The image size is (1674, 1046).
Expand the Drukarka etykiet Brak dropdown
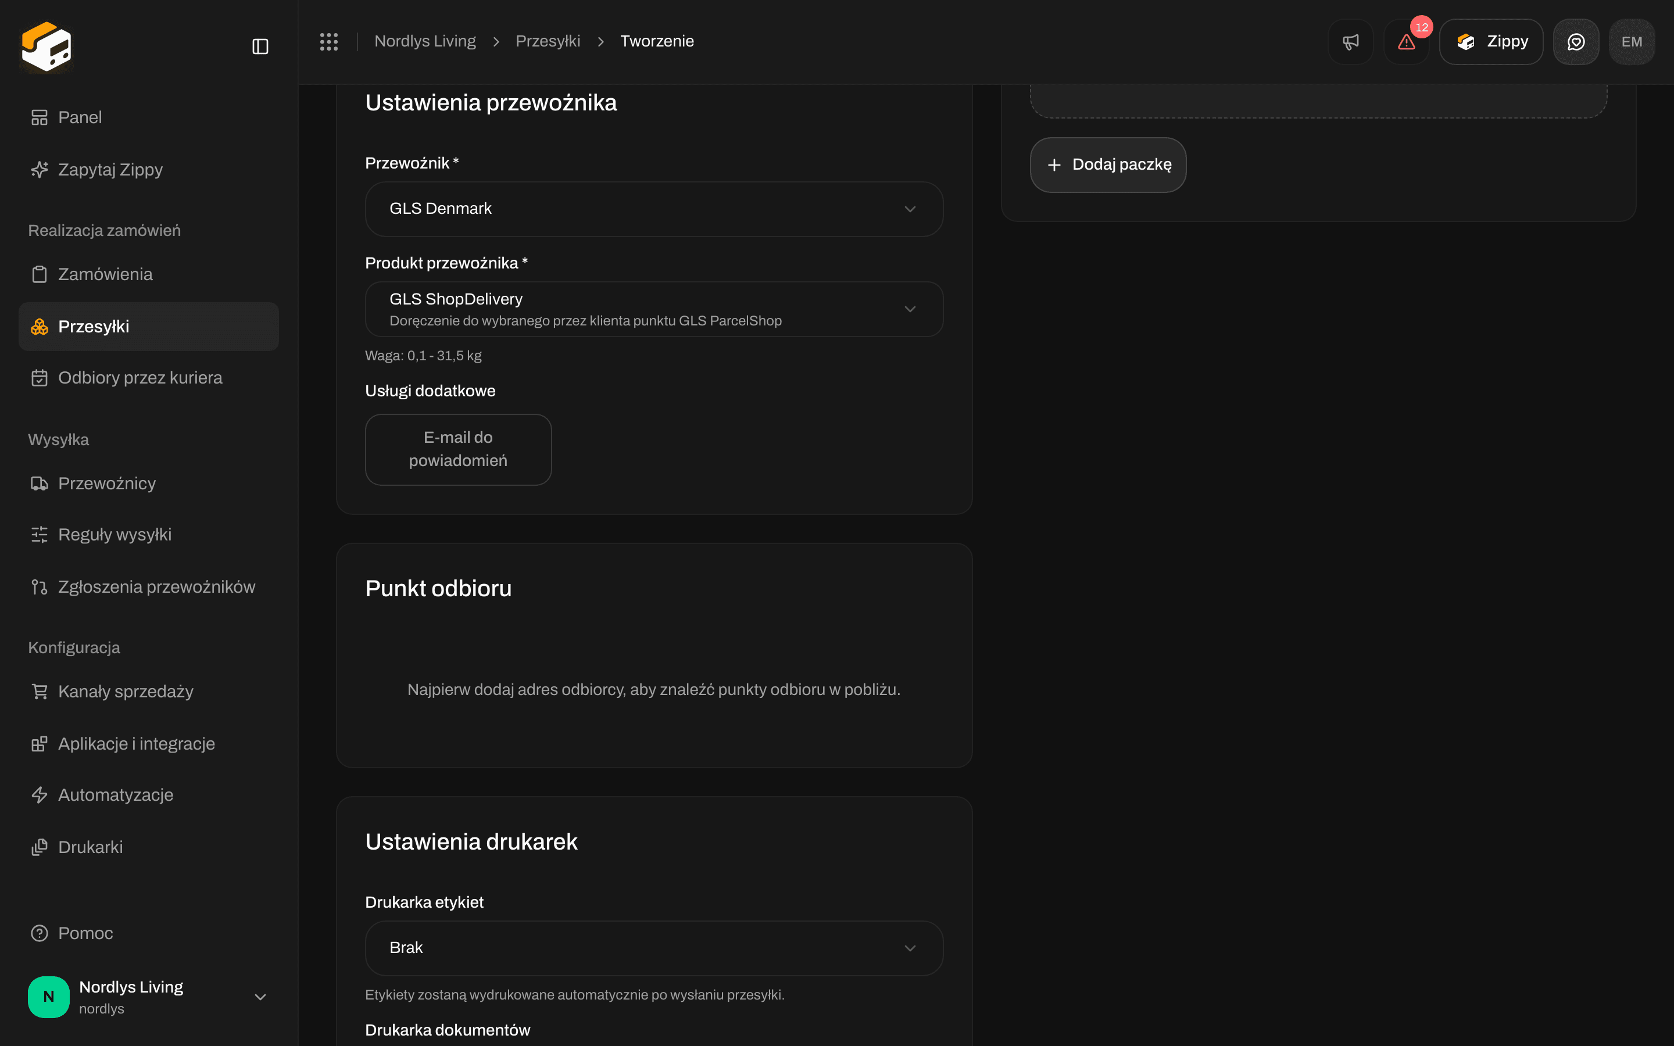pos(654,948)
